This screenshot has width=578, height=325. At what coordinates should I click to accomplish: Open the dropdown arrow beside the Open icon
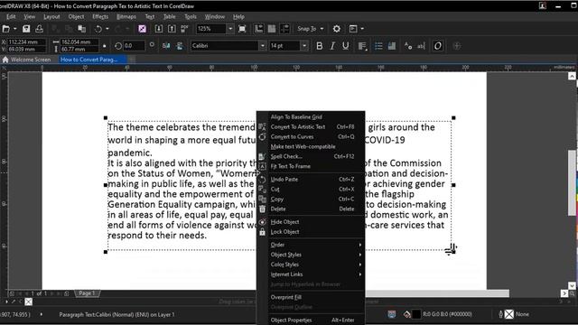[x=14, y=29]
